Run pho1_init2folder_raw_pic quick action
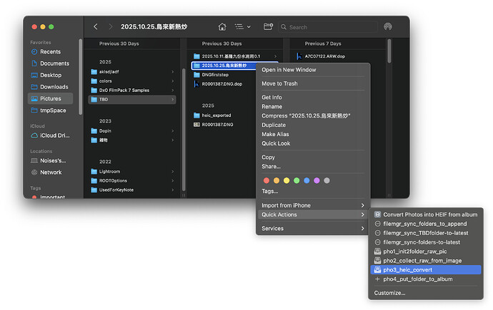 tap(426, 252)
